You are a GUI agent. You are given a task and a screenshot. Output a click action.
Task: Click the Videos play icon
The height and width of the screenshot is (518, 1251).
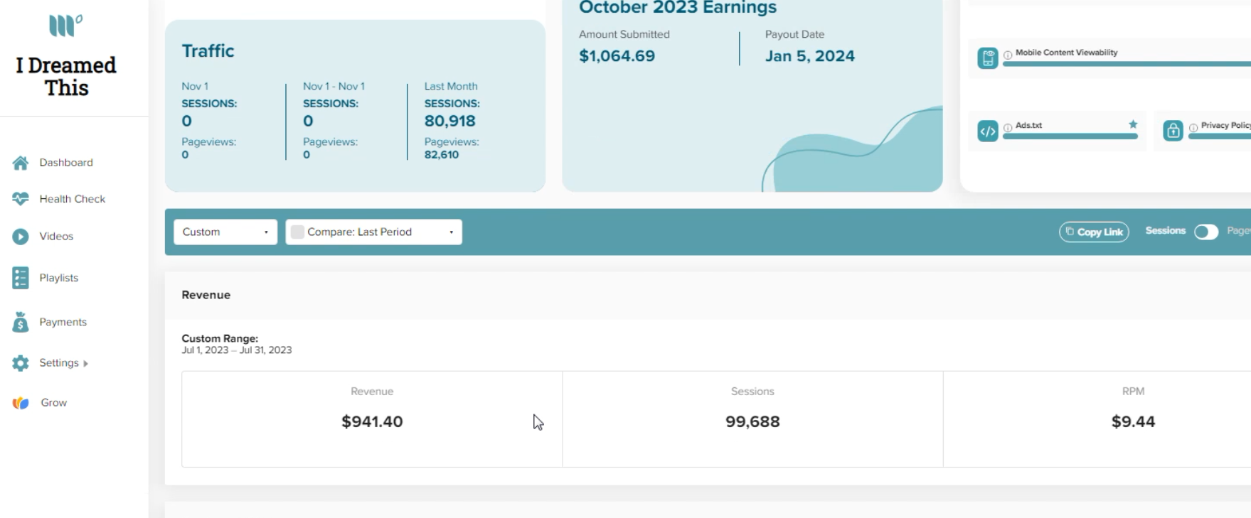(21, 237)
